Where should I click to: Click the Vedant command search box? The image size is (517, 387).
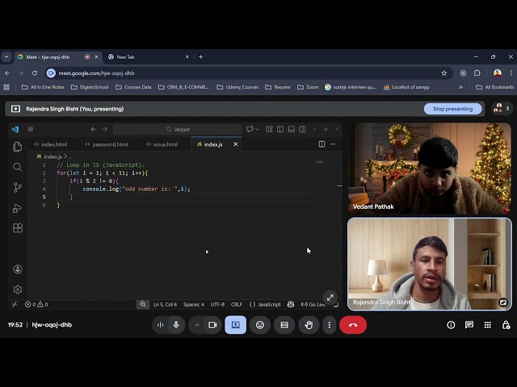coord(178,129)
